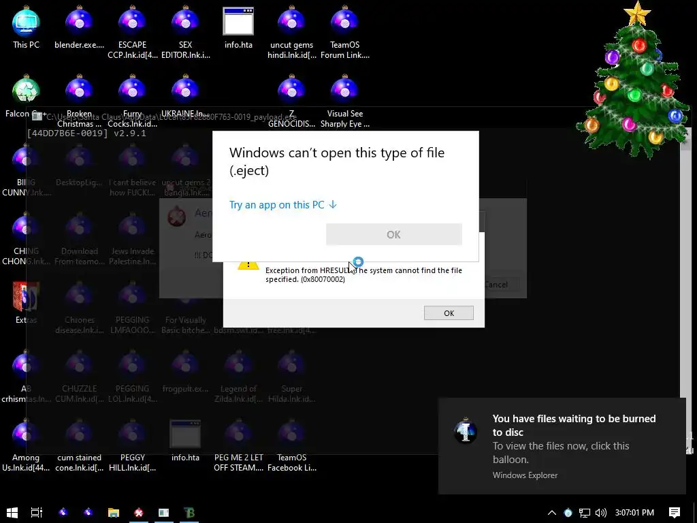Open File Explorer from the taskbar
This screenshot has height=523, width=697.
click(114, 512)
